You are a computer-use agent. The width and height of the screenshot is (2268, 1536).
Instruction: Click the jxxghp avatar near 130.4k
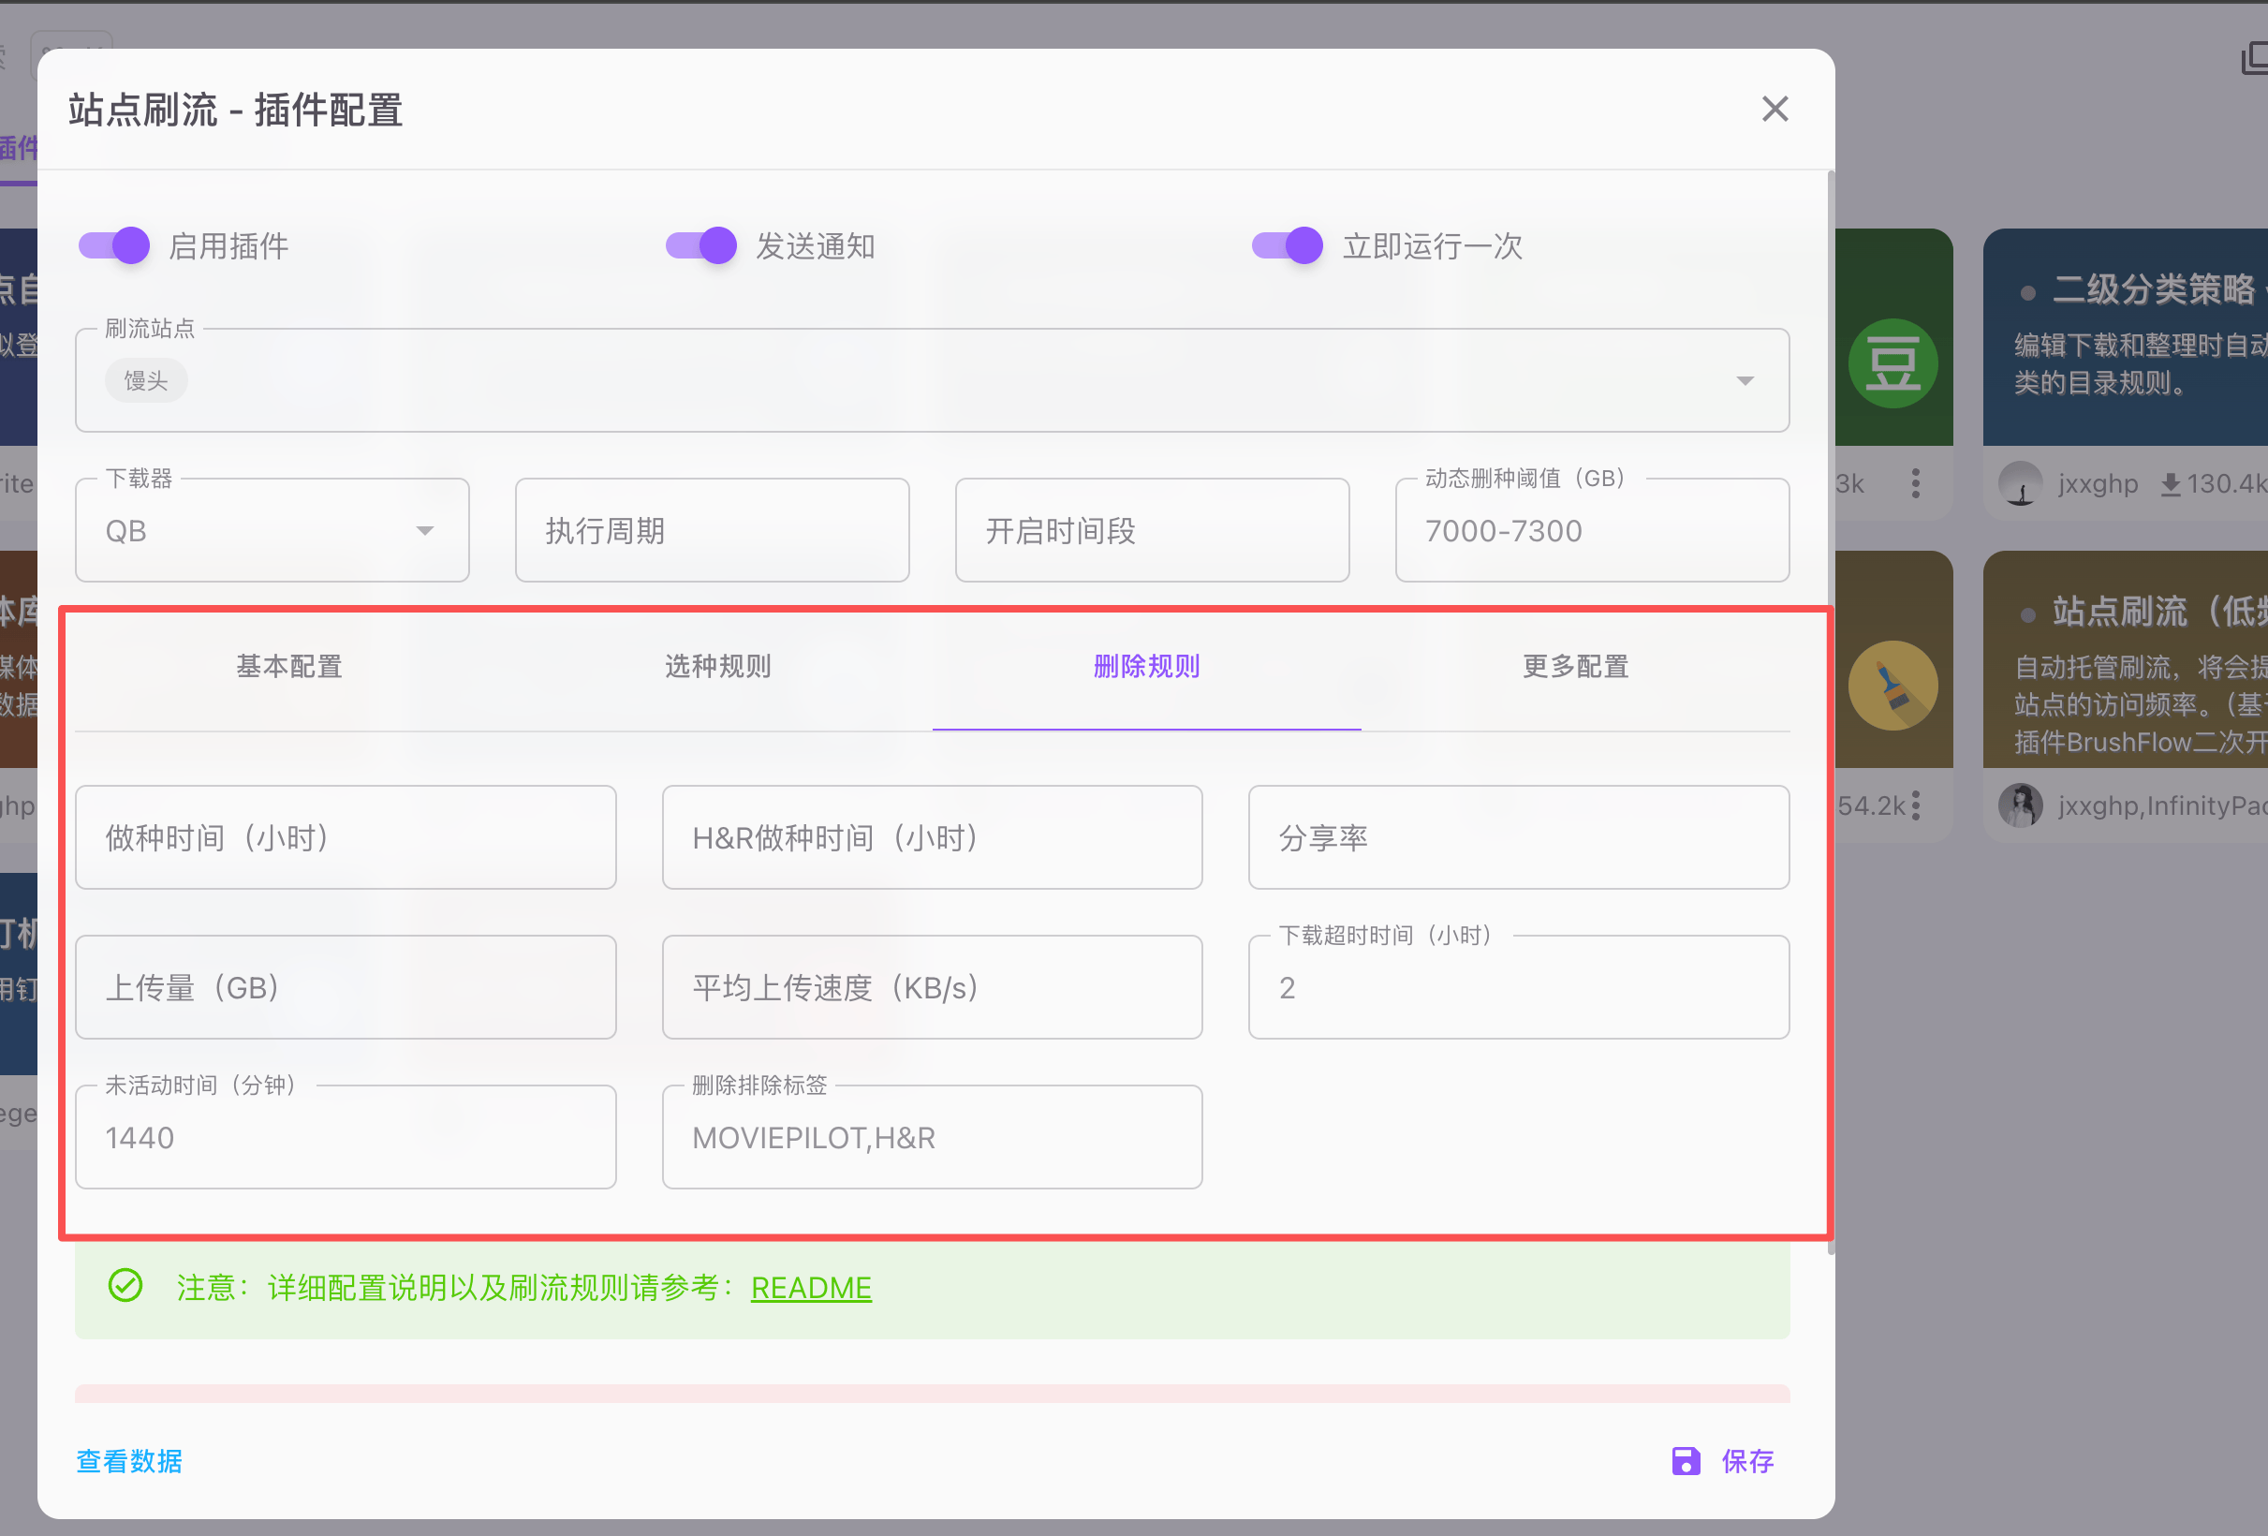[x=2020, y=483]
